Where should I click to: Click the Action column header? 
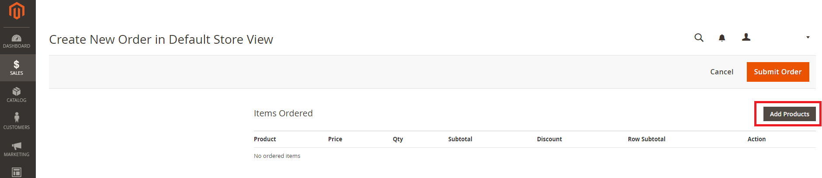(756, 139)
